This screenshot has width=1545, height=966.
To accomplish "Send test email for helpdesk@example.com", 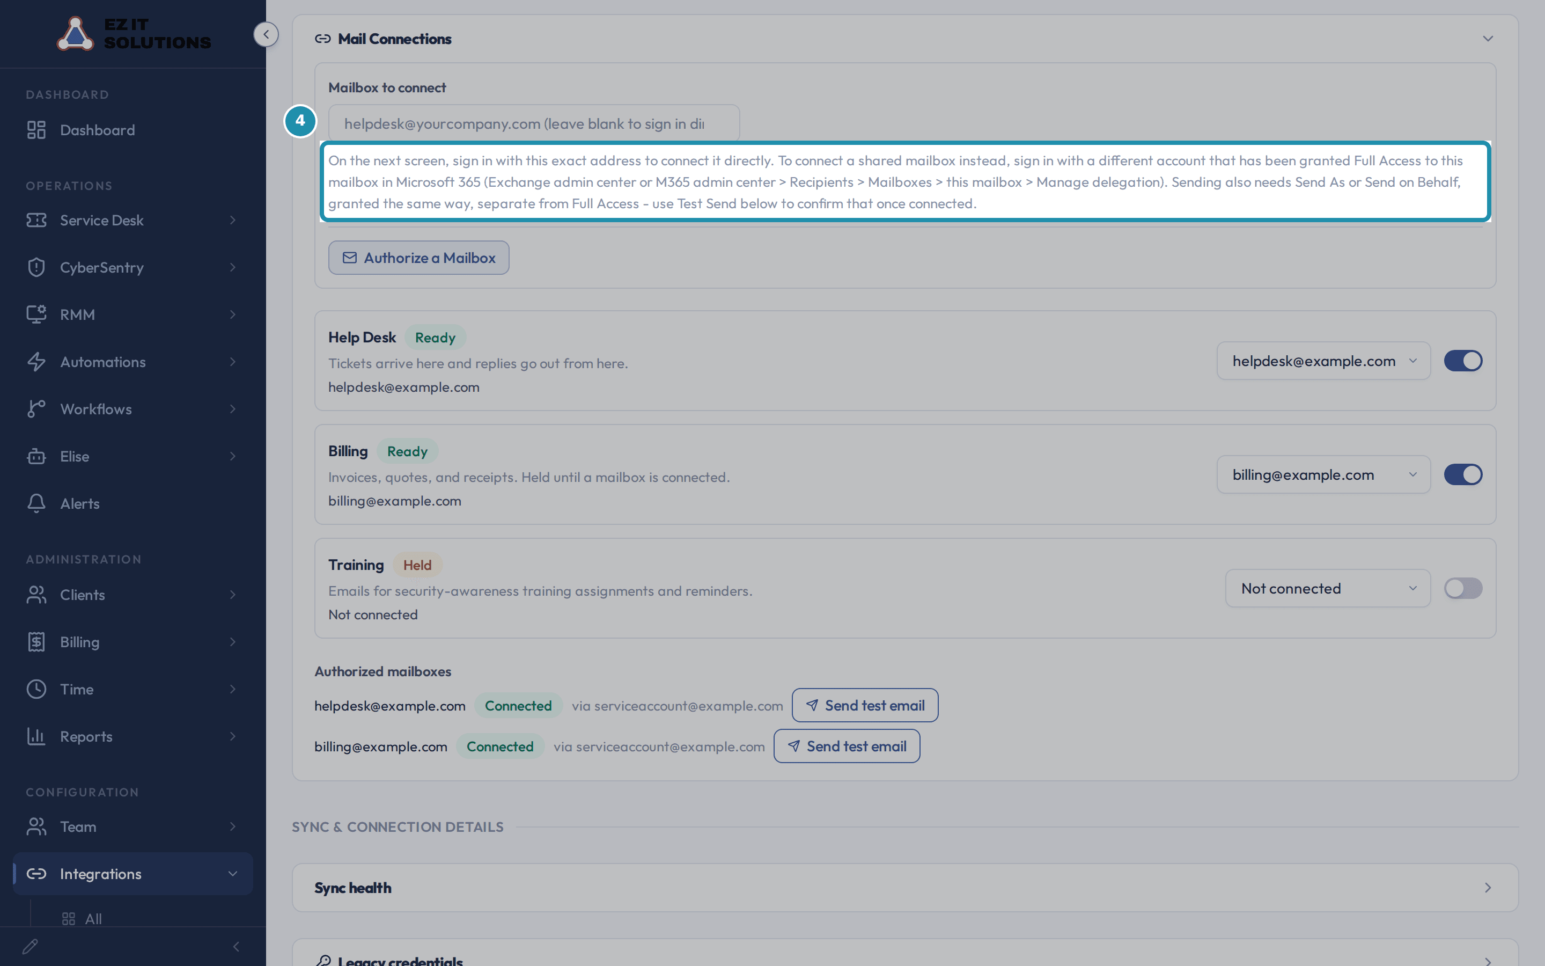I will (x=864, y=705).
